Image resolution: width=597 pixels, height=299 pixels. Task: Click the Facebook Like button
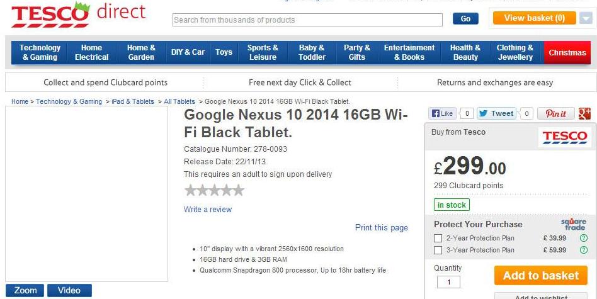click(x=442, y=113)
